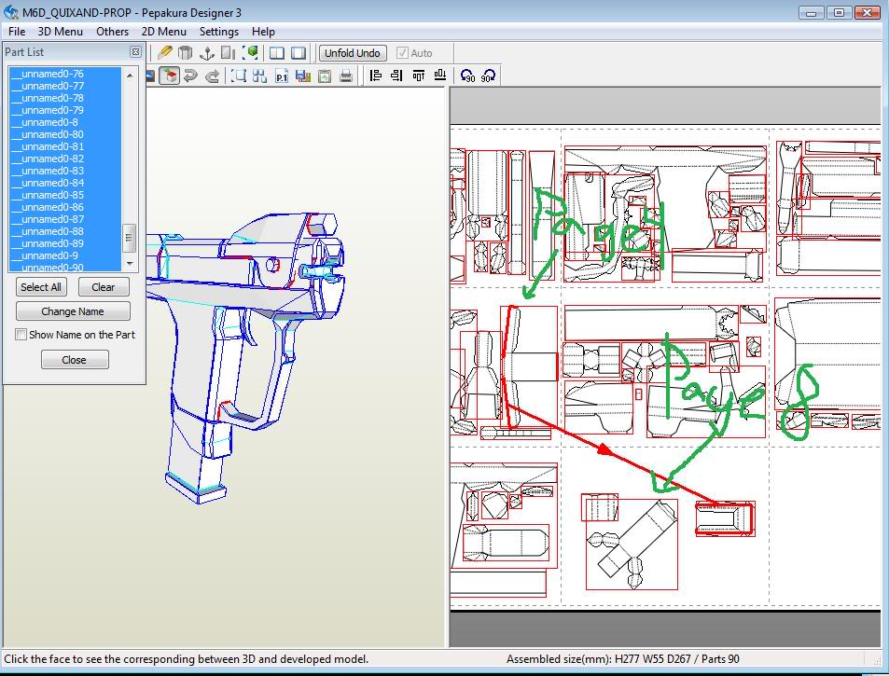Switch to split two-pane window layout

277,53
